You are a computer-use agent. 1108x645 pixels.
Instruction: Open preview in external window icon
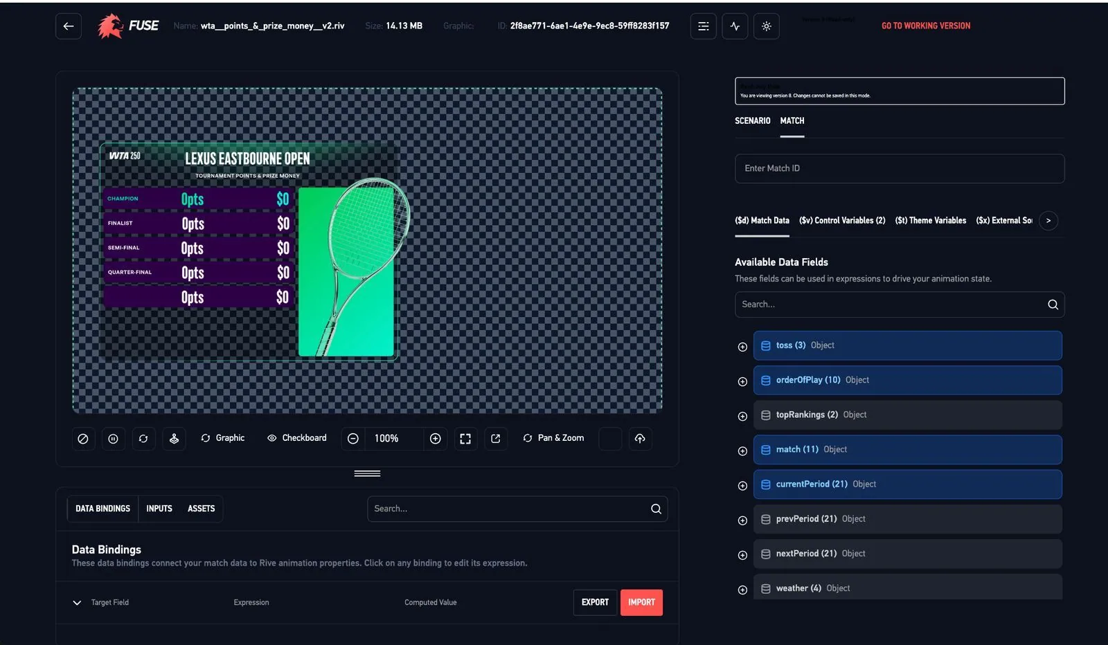pos(496,439)
